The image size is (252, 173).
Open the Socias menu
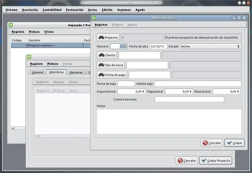[93, 10]
